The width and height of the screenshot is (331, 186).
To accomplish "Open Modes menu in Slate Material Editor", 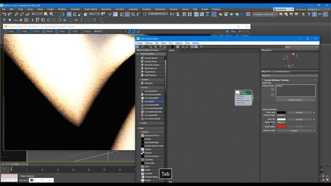I will coord(140,43).
